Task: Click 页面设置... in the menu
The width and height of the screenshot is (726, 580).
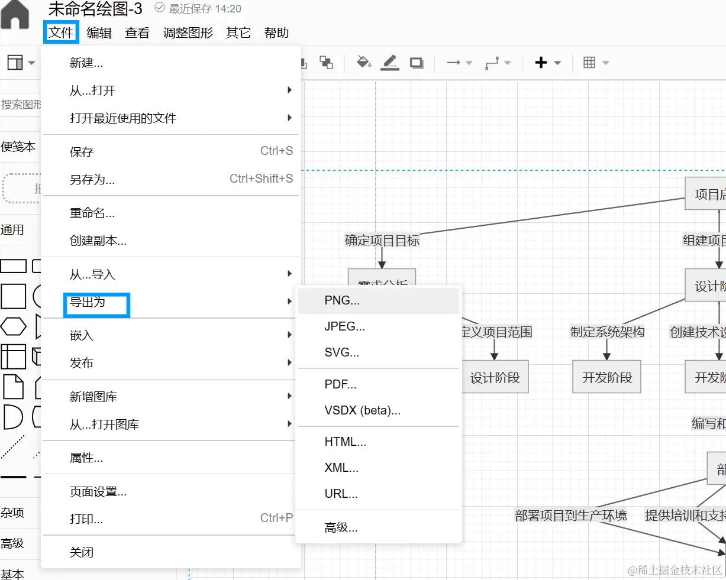Action: point(96,491)
